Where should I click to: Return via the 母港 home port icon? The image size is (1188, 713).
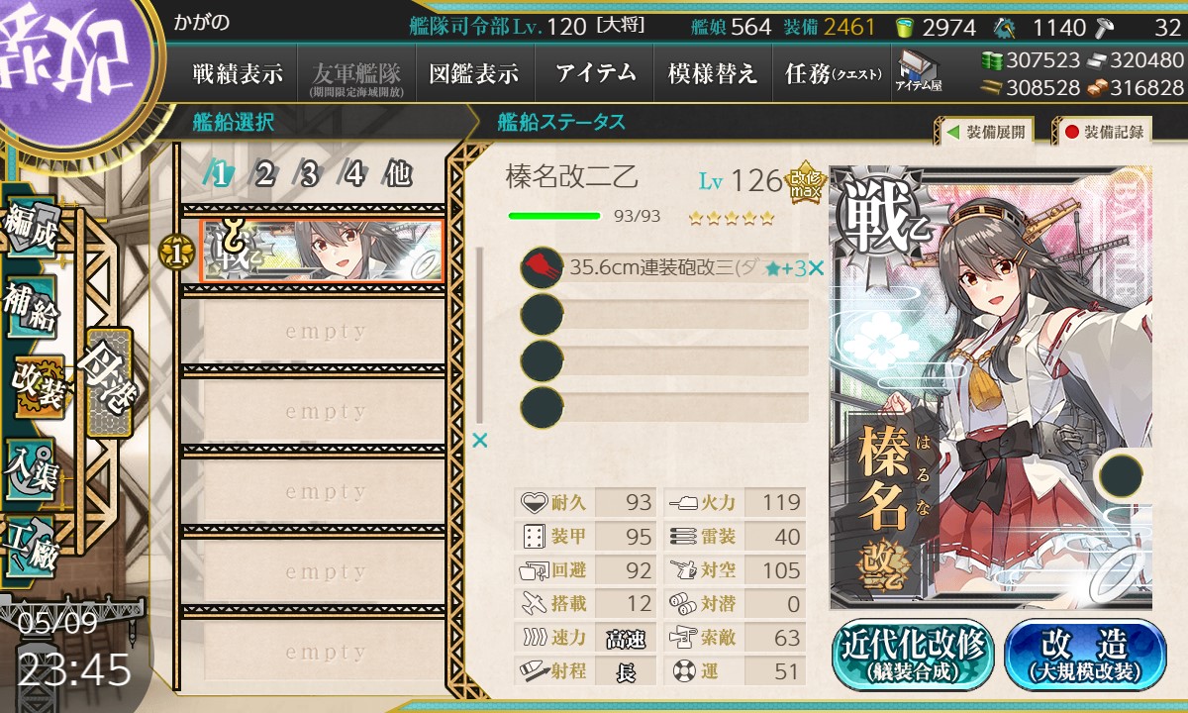pos(107,383)
